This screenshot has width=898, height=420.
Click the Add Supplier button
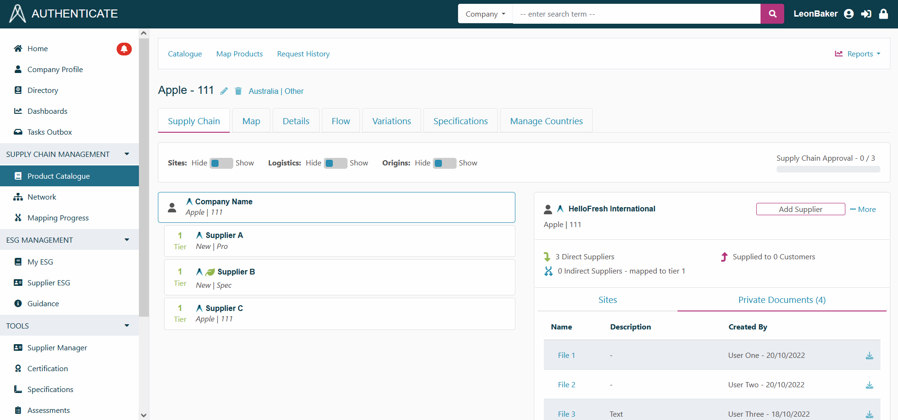pos(800,209)
